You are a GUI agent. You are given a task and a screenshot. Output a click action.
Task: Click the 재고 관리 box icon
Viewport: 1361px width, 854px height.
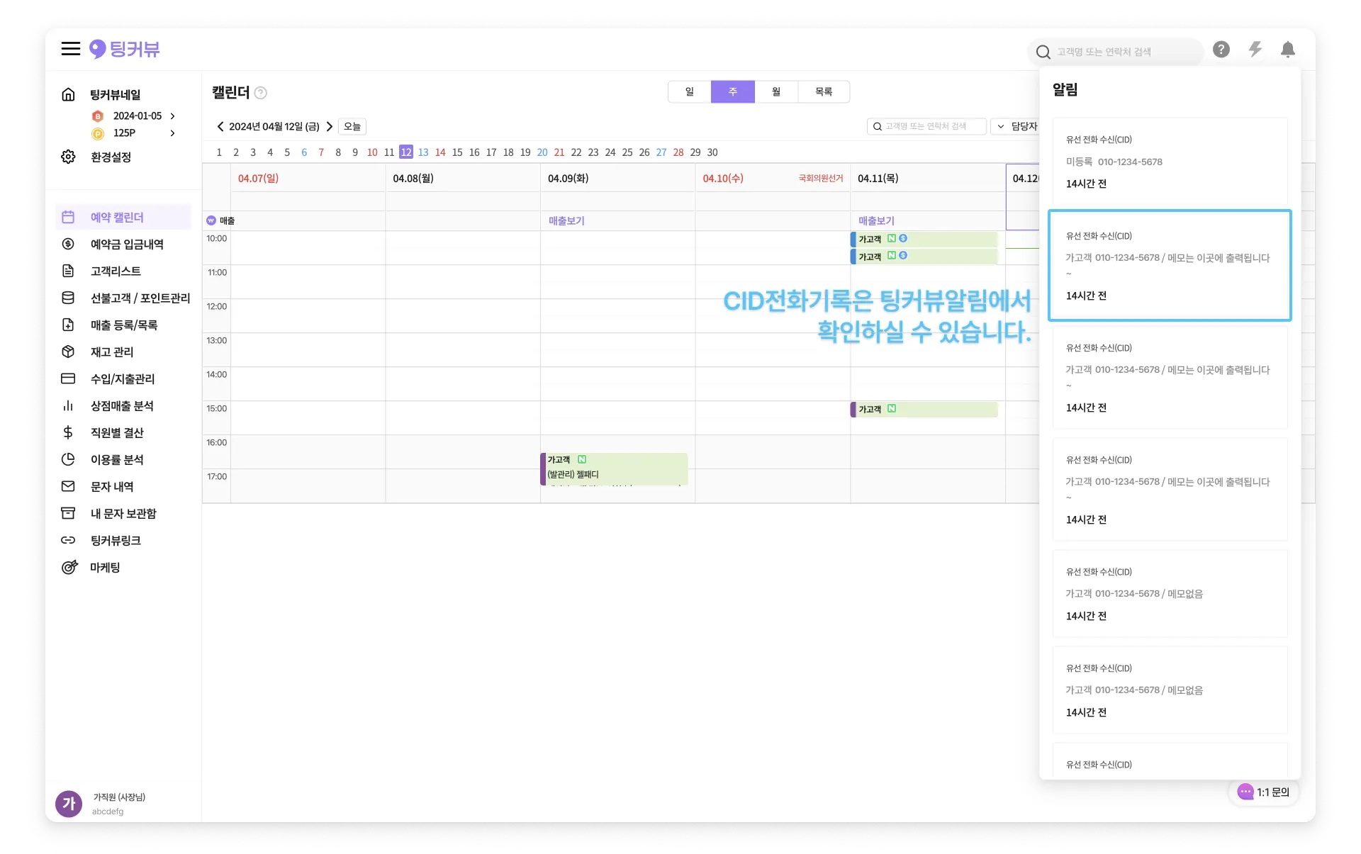point(68,352)
